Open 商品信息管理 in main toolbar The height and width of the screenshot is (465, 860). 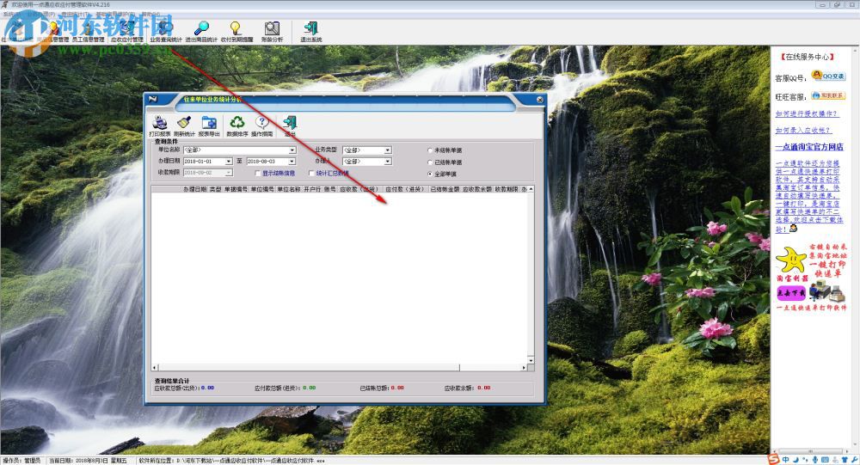point(52,31)
